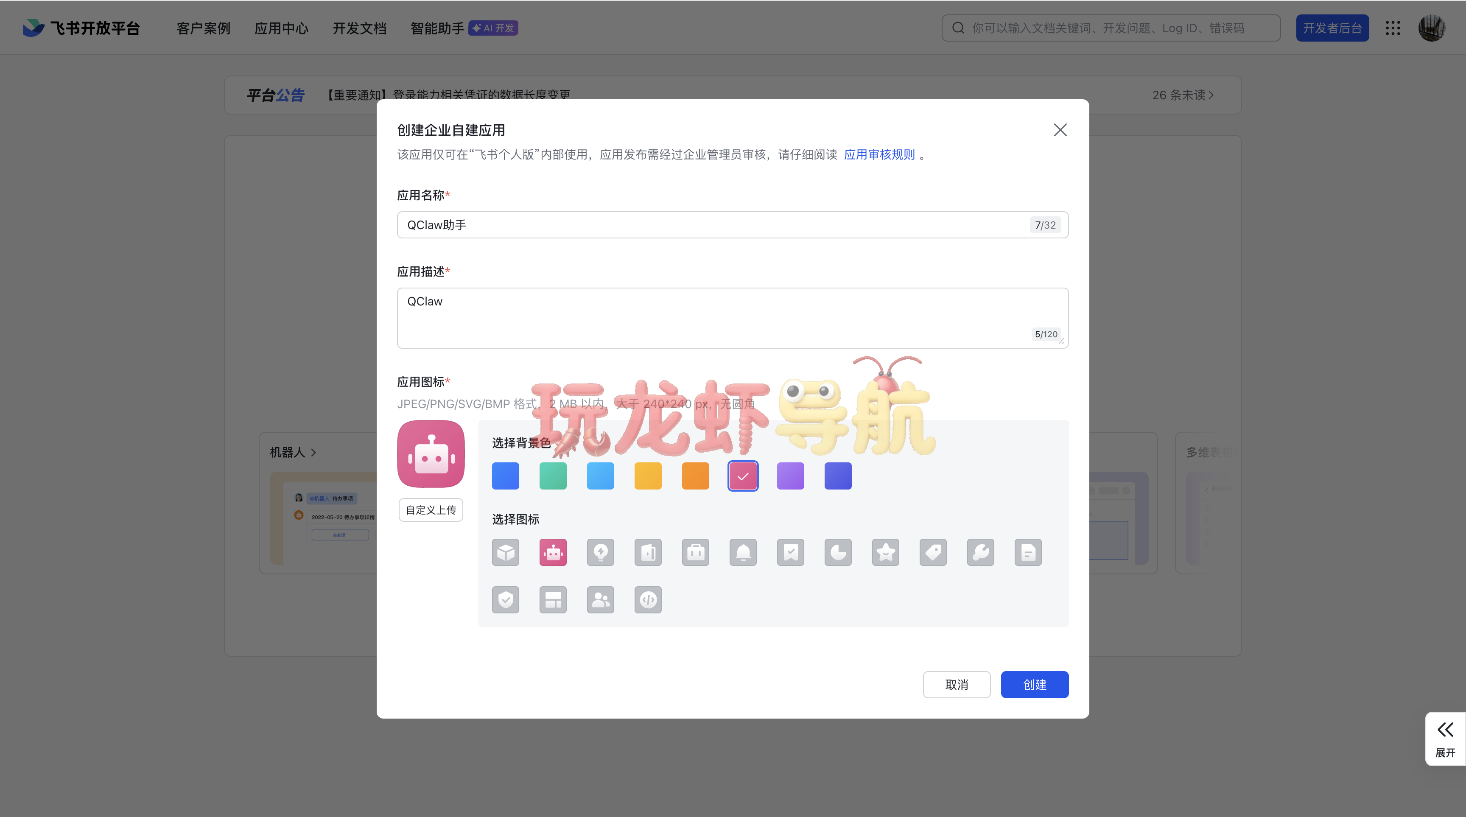Pick the purple background color

tap(791, 476)
